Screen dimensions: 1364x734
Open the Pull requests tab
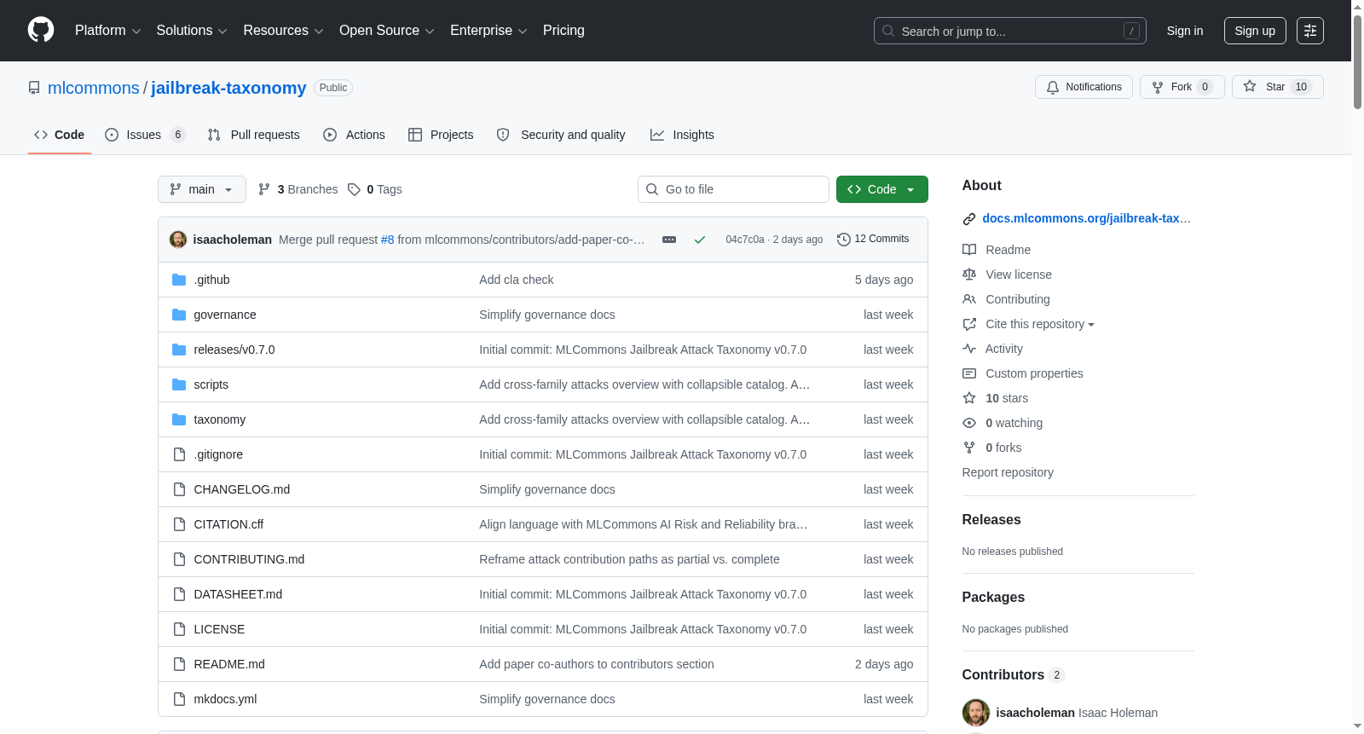pos(254,135)
